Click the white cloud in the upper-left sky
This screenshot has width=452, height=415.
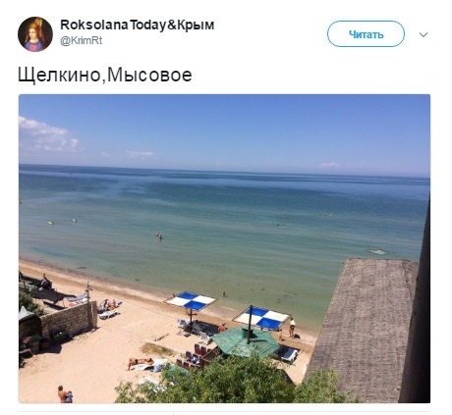(x=47, y=134)
